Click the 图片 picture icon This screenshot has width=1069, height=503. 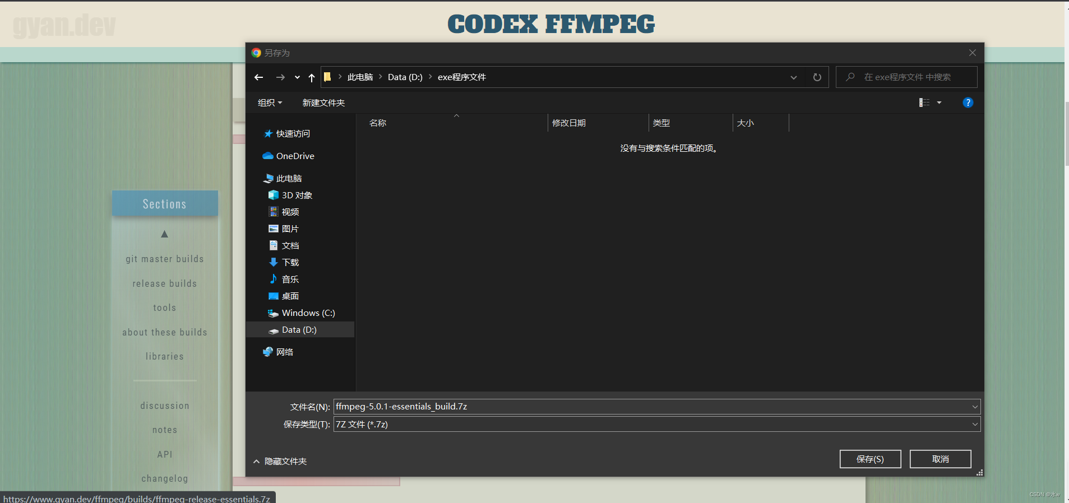point(274,229)
